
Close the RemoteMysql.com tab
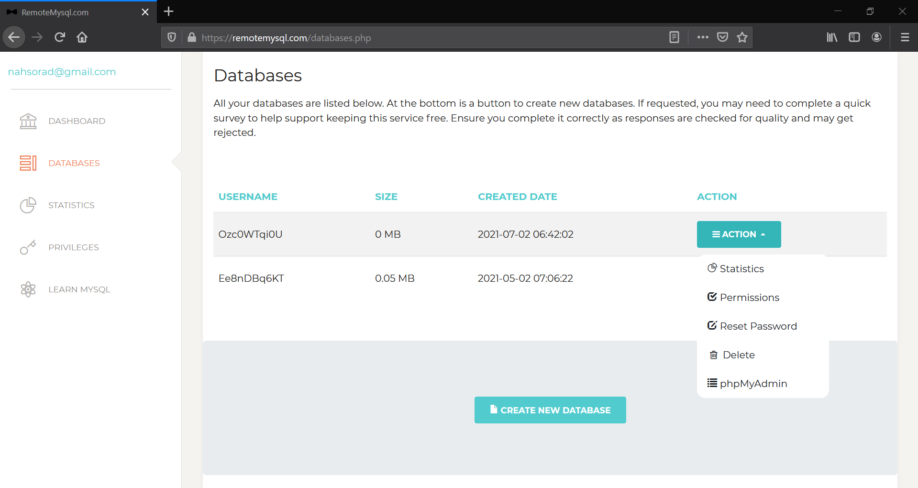145,12
